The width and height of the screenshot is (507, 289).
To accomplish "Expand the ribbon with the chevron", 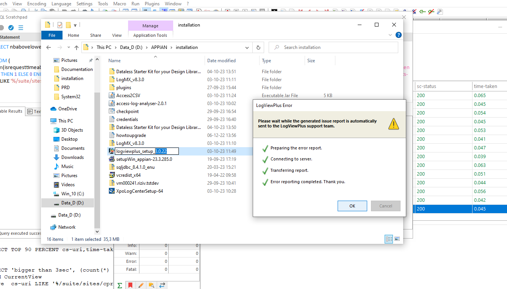I will point(391,35).
